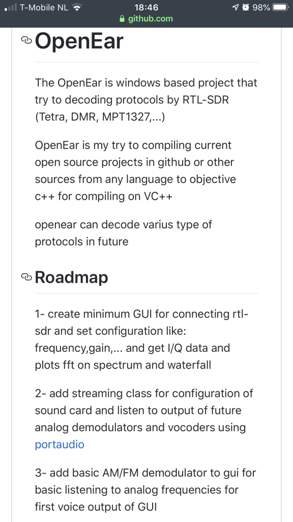Click the anchor link icon beside Roadmap heading
The height and width of the screenshot is (522, 293).
point(26,277)
